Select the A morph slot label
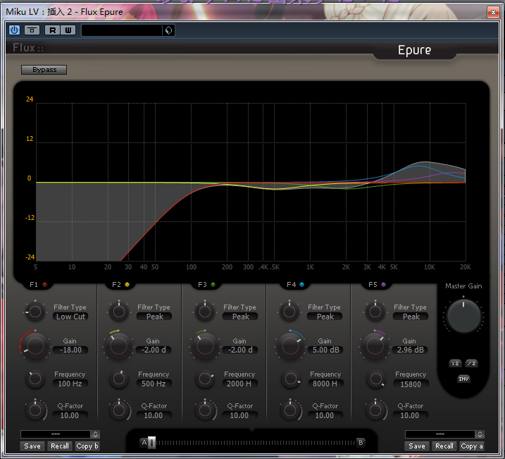 coord(144,443)
